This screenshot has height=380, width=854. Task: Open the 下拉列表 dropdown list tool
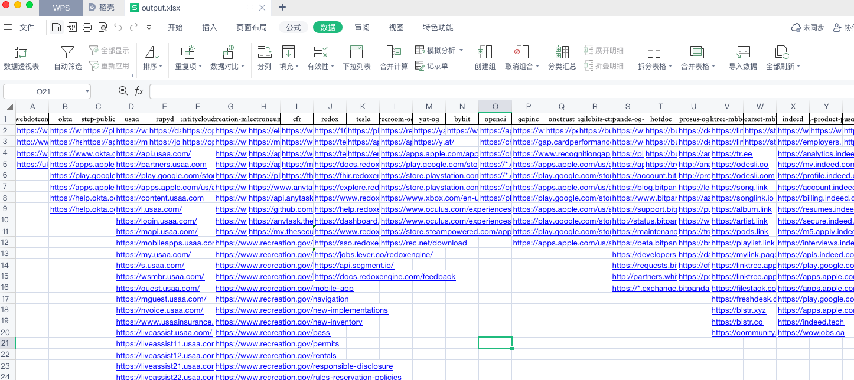(x=357, y=58)
